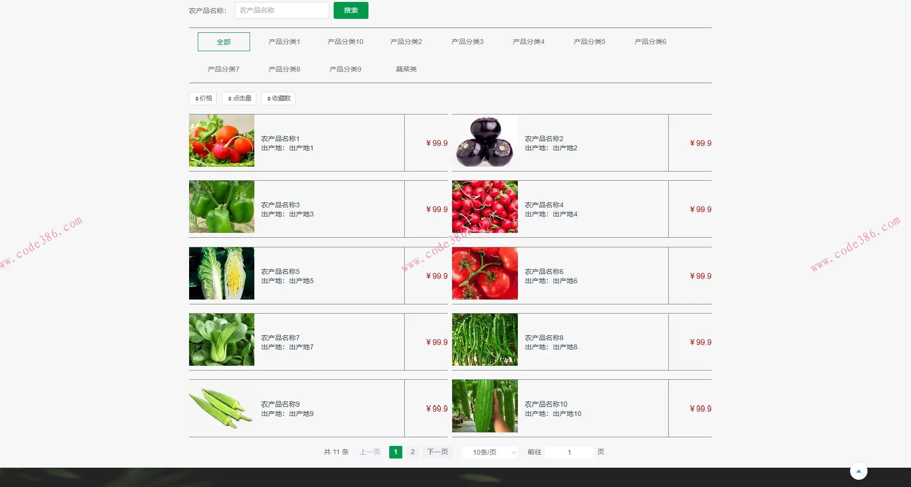Open the 农产品名称9 okra thumbnail
Image resolution: width=911 pixels, height=487 pixels.
point(221,406)
